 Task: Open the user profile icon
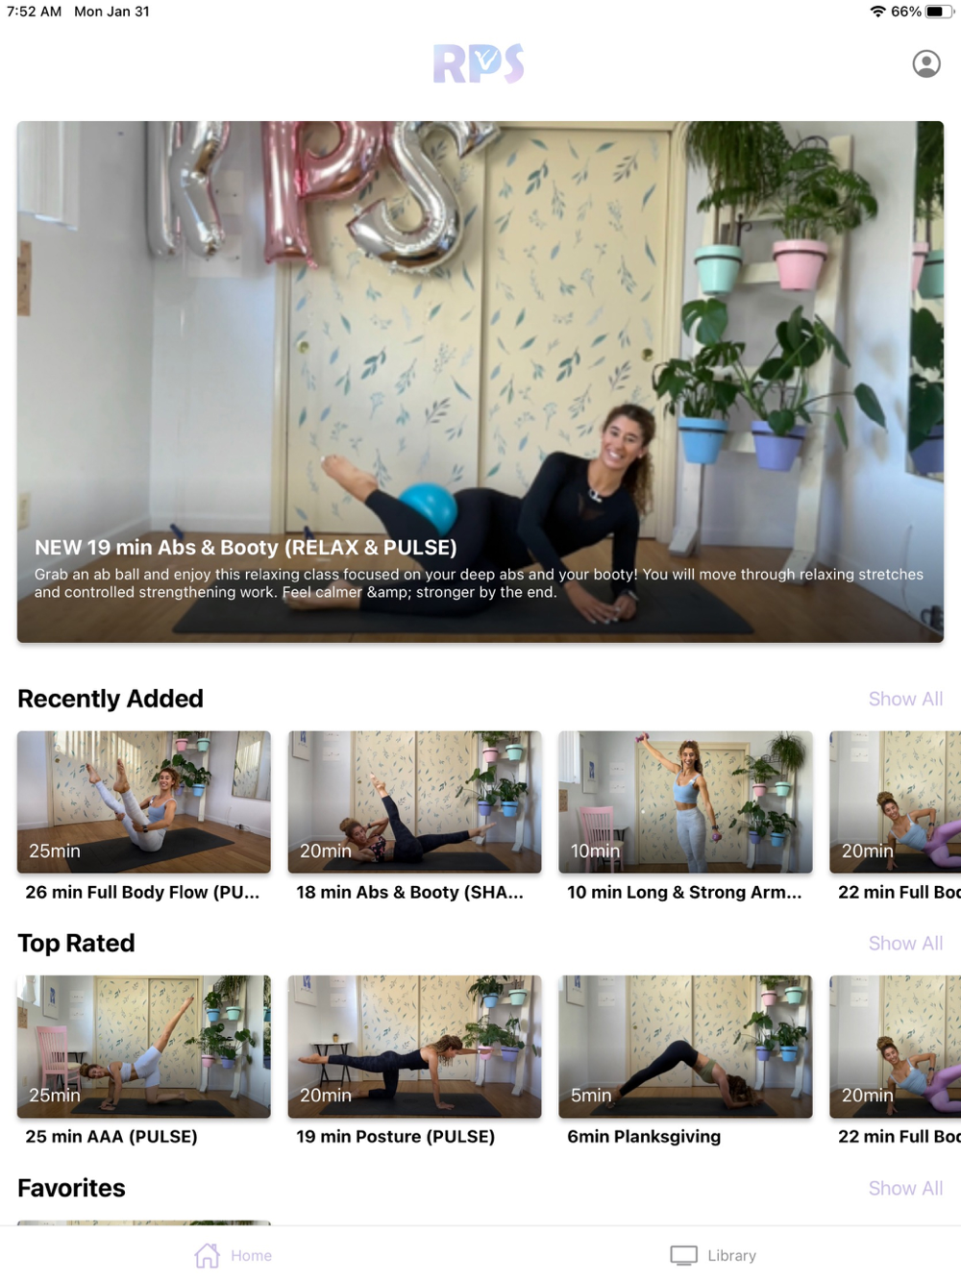(926, 64)
